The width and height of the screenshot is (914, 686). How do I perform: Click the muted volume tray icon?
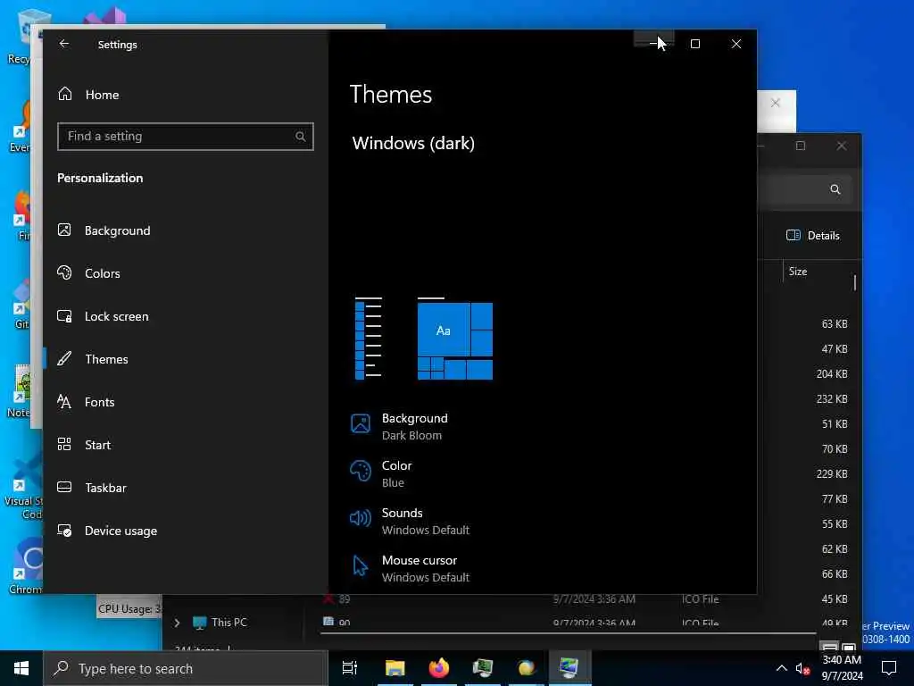point(802,669)
